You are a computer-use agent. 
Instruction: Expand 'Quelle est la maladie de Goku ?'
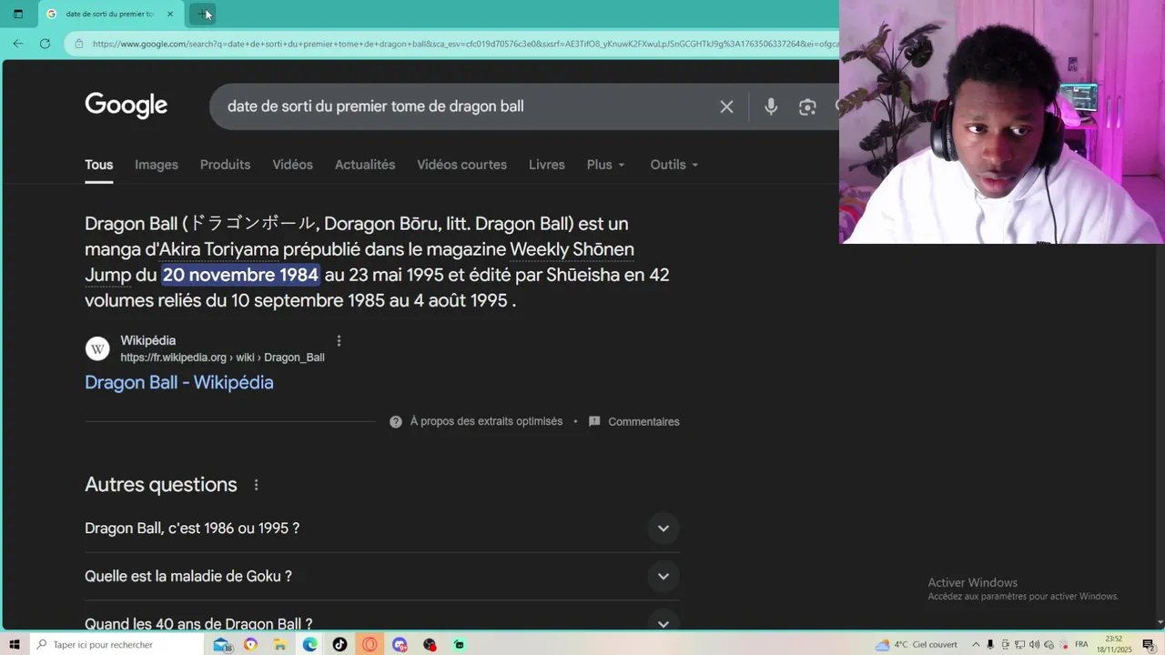tap(382, 576)
